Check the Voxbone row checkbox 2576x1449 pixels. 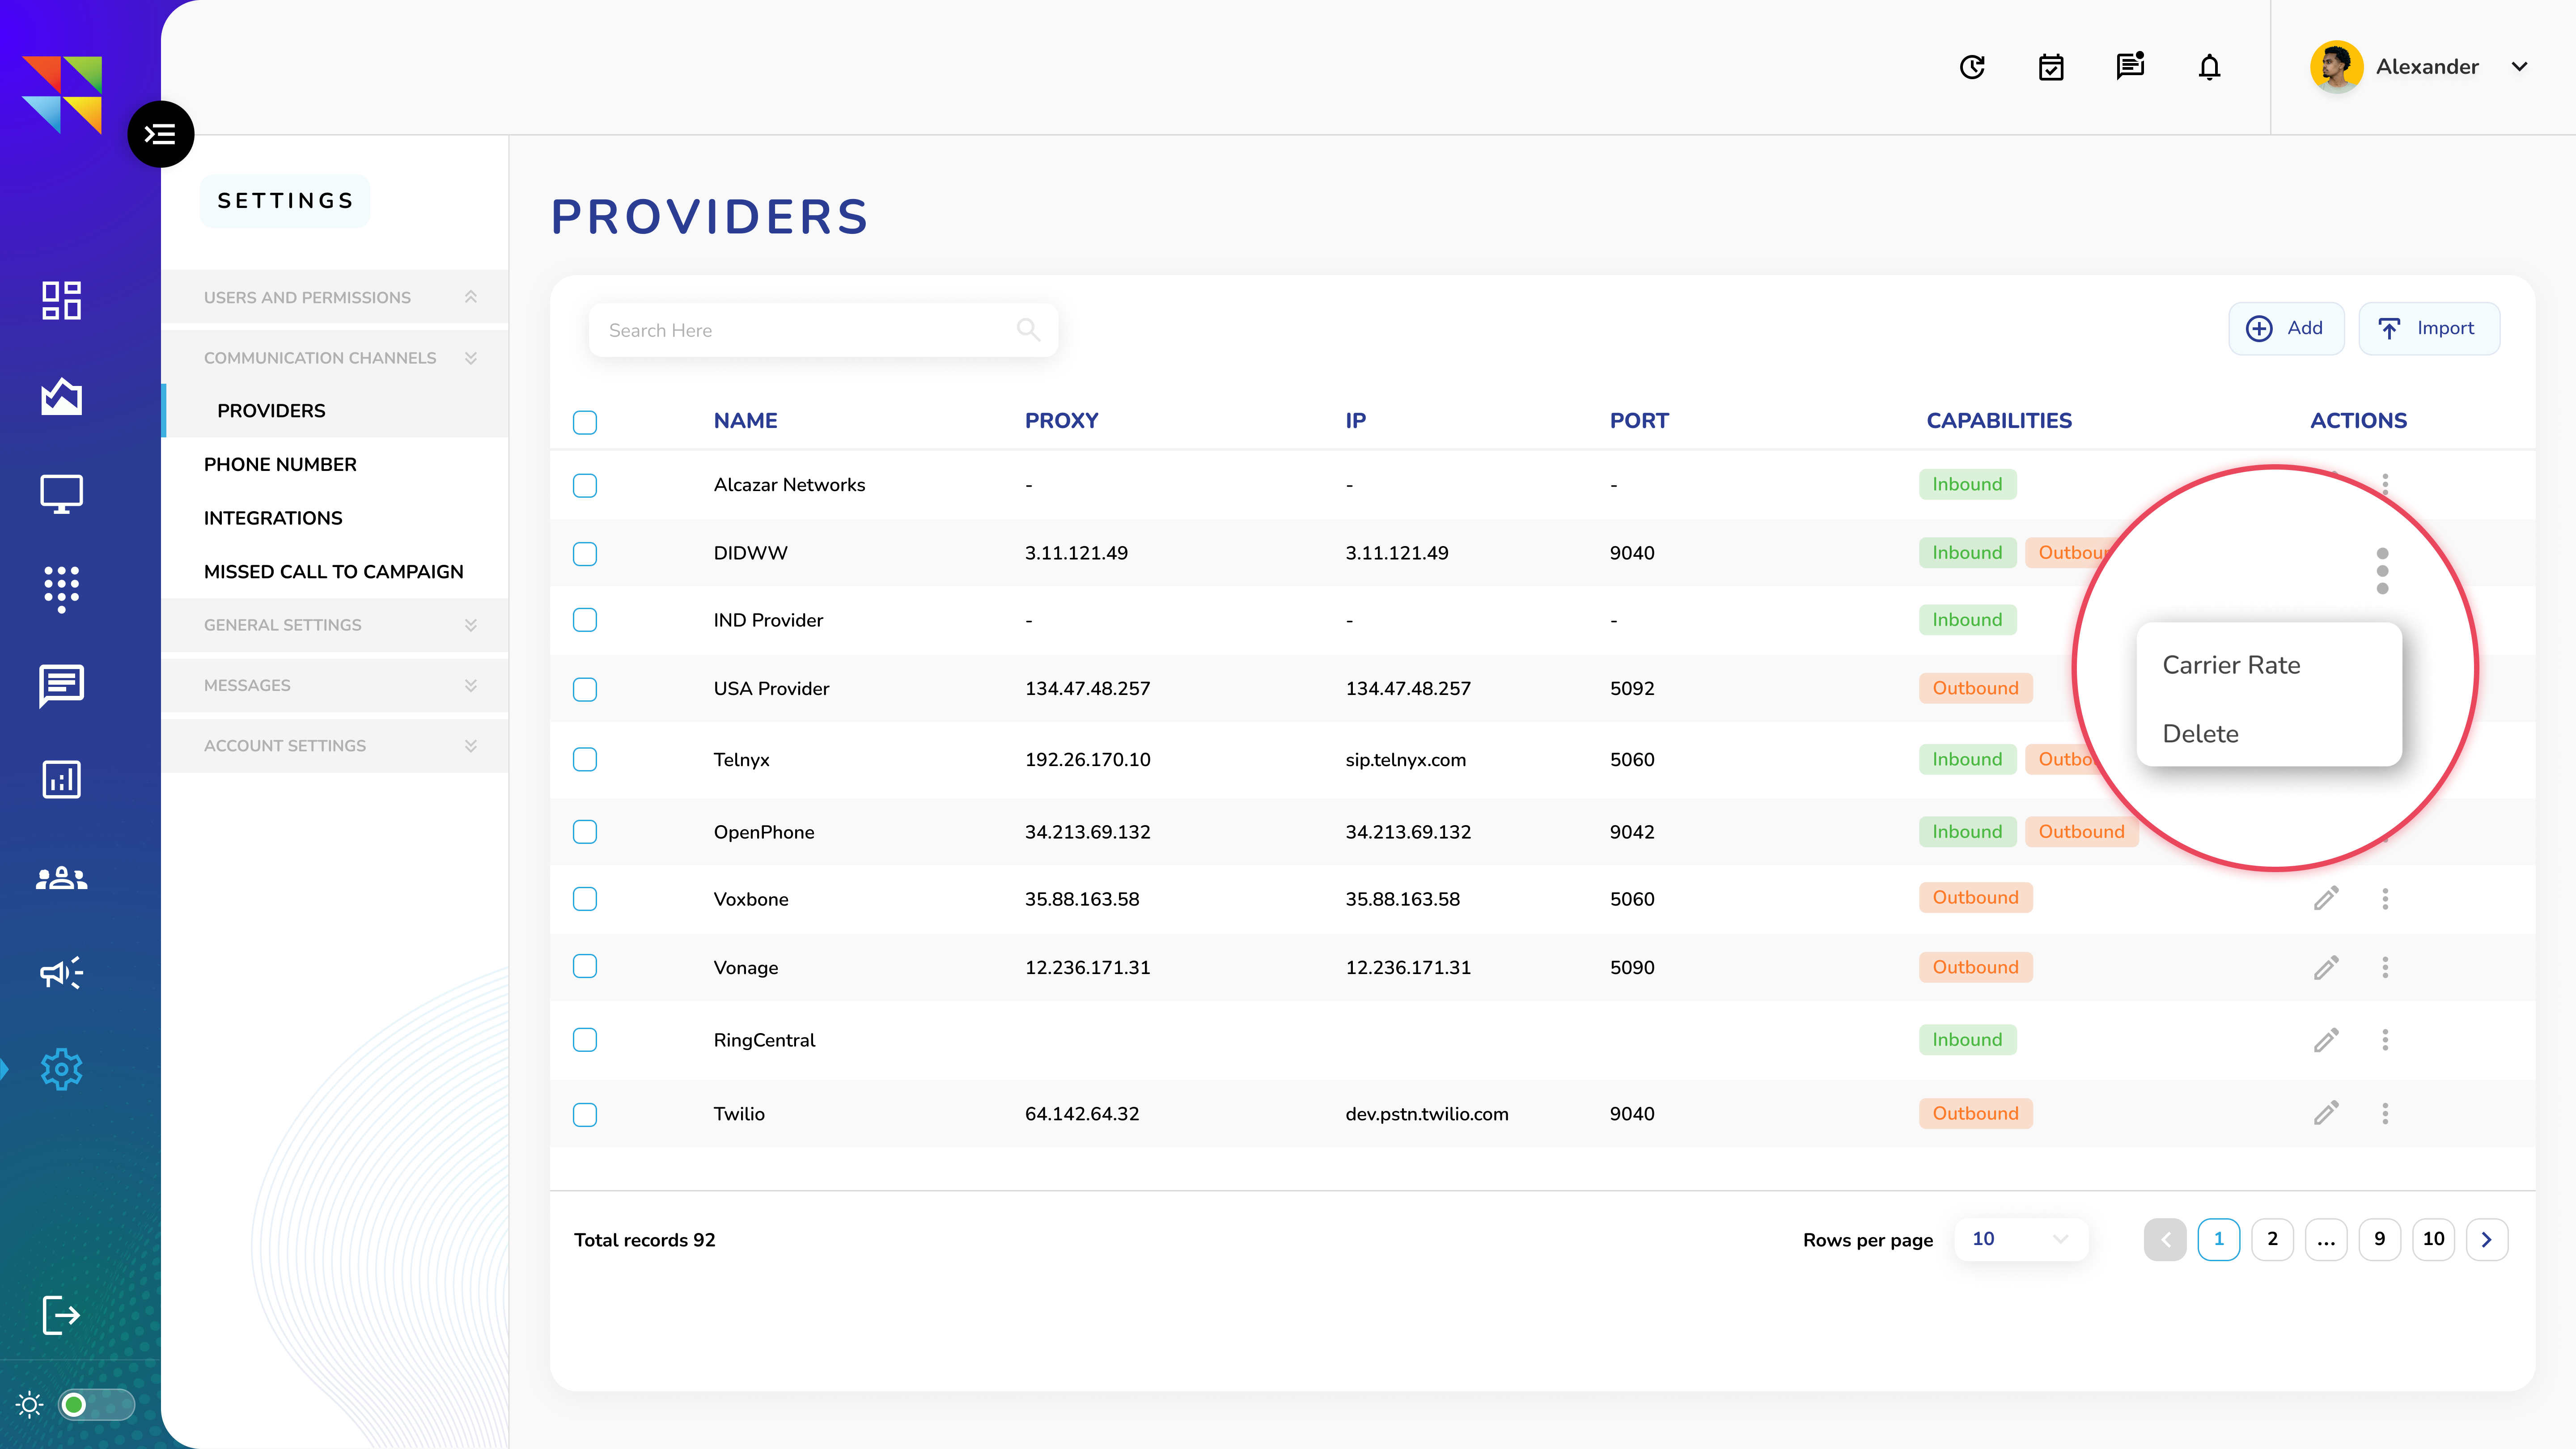click(585, 899)
